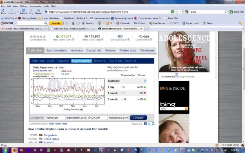
Task: Open the Comcast toolbar RSS feed icon
Action: [x=107, y=23]
